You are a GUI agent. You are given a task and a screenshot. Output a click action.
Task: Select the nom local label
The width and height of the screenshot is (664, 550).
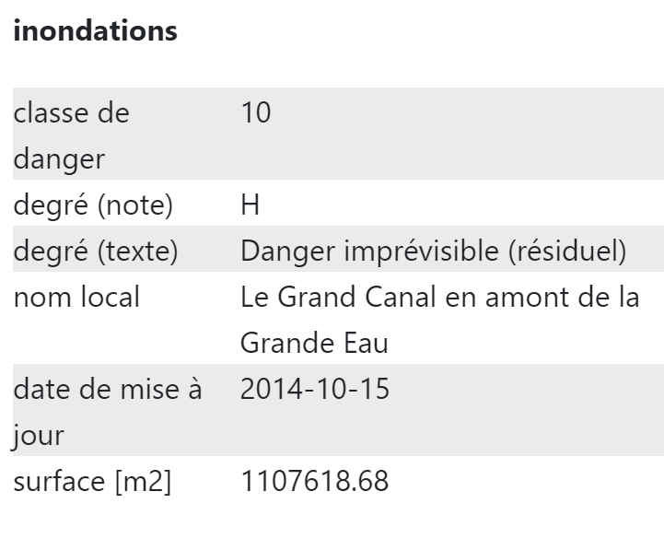[x=76, y=297]
